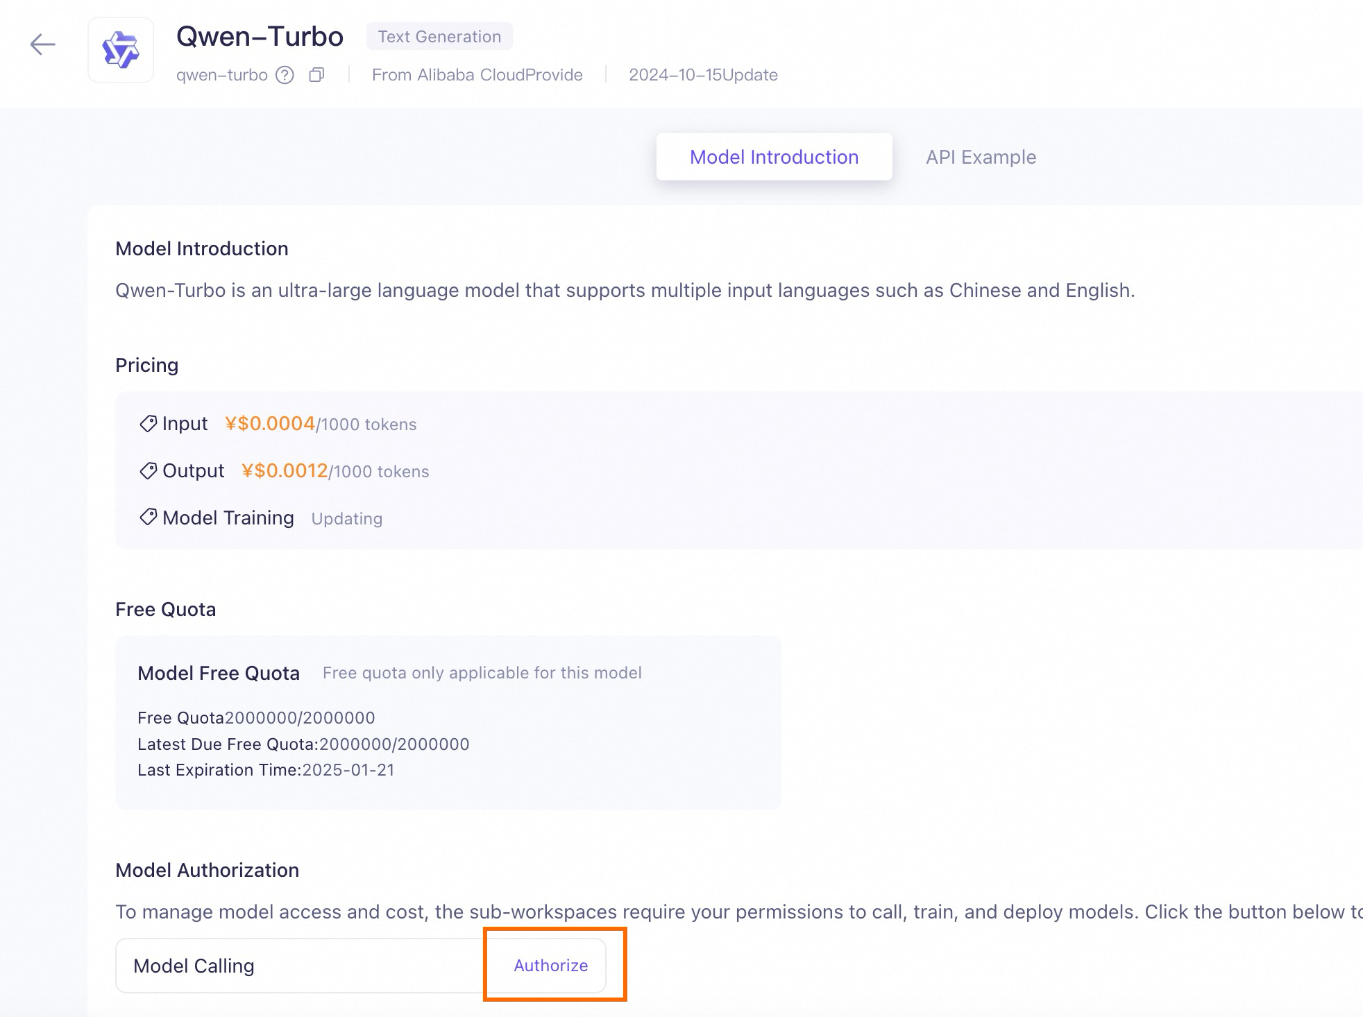Click the Updating status next to Model Training
Screen dimensions: 1363x1017
point(346,518)
